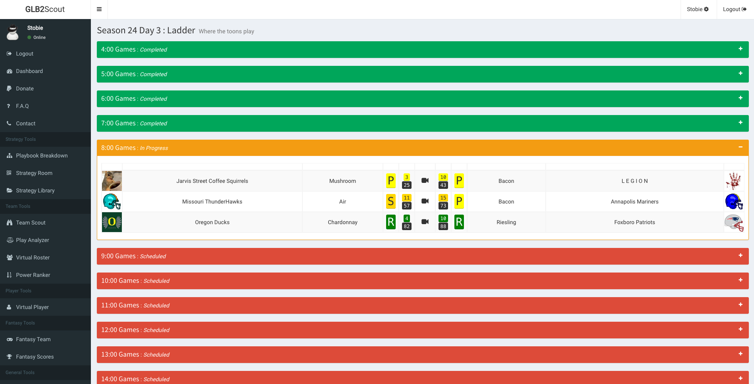This screenshot has height=384, width=754.
Task: Click the Logout link in top bar
Action: pos(735,9)
